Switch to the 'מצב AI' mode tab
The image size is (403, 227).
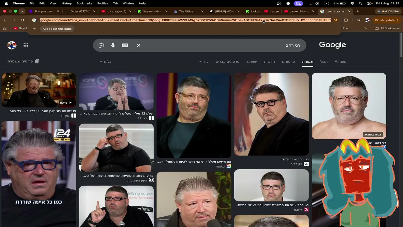tap(340, 61)
